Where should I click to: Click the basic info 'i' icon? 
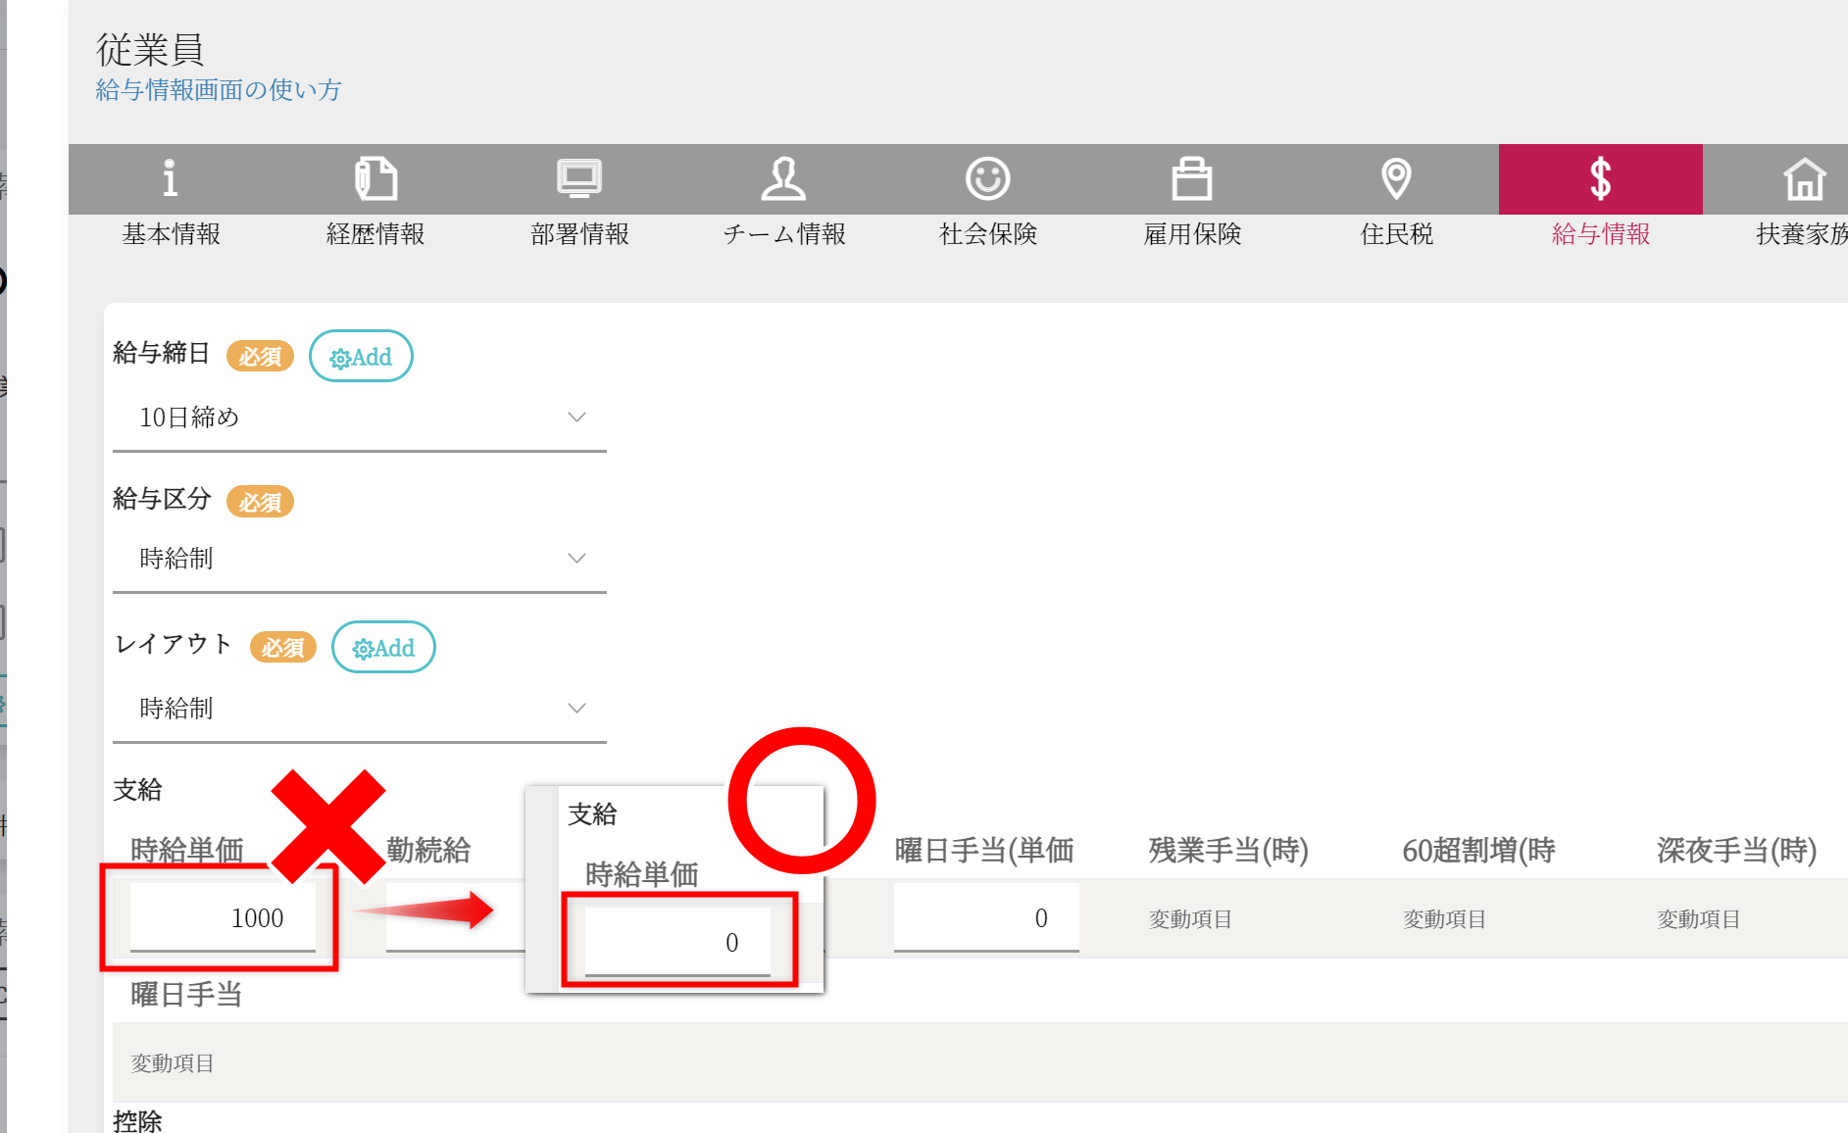click(171, 179)
